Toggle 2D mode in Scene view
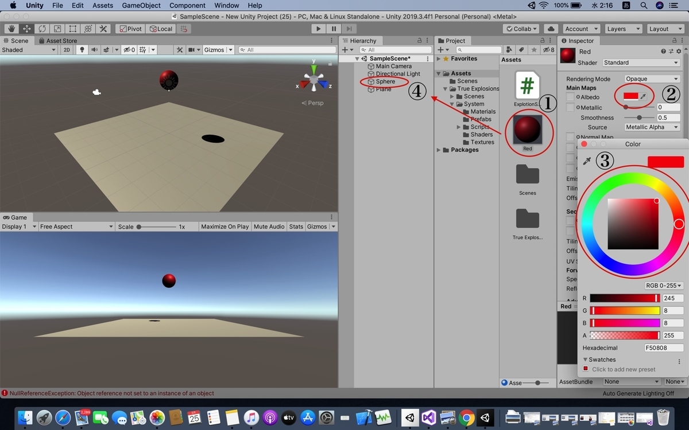This screenshot has height=430, width=689. coord(67,50)
